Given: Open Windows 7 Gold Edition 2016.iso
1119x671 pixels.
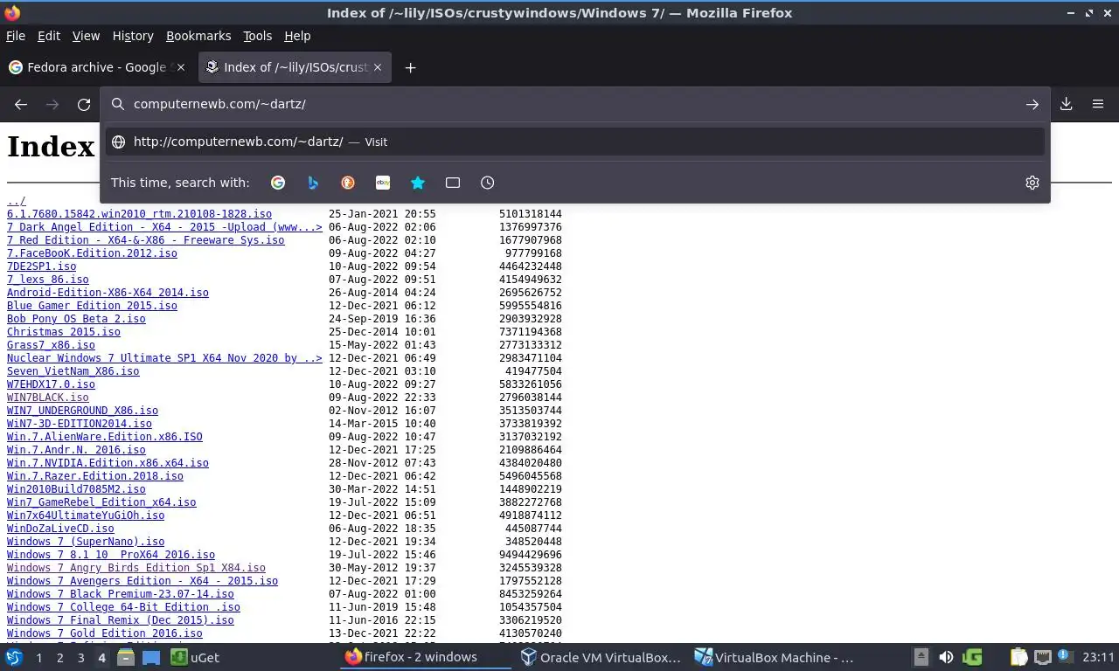Looking at the screenshot, I should (105, 633).
